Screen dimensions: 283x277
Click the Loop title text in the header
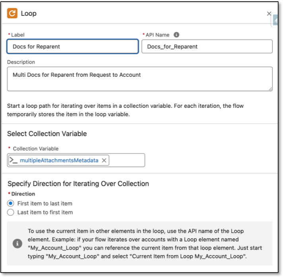pos(29,14)
